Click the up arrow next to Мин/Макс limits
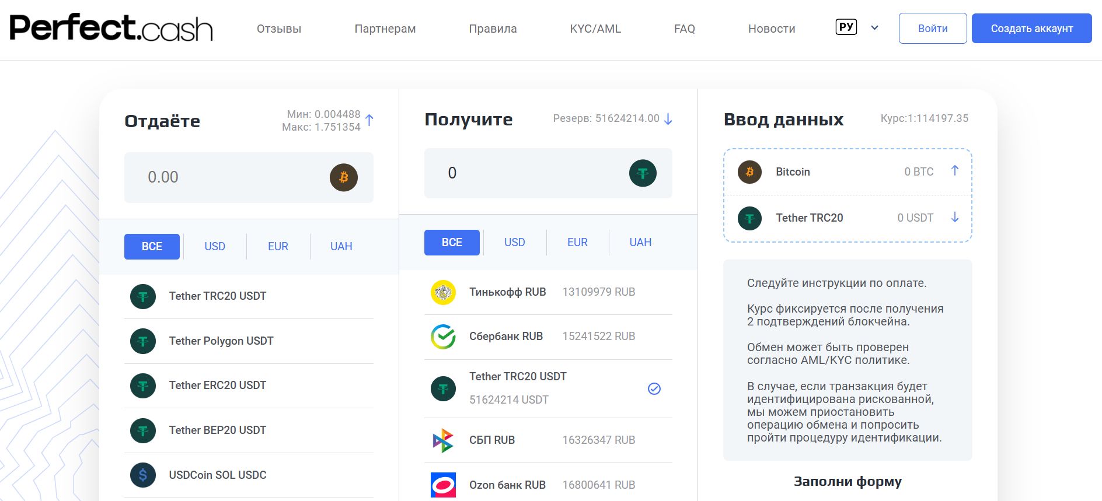This screenshot has width=1102, height=501. click(x=369, y=120)
